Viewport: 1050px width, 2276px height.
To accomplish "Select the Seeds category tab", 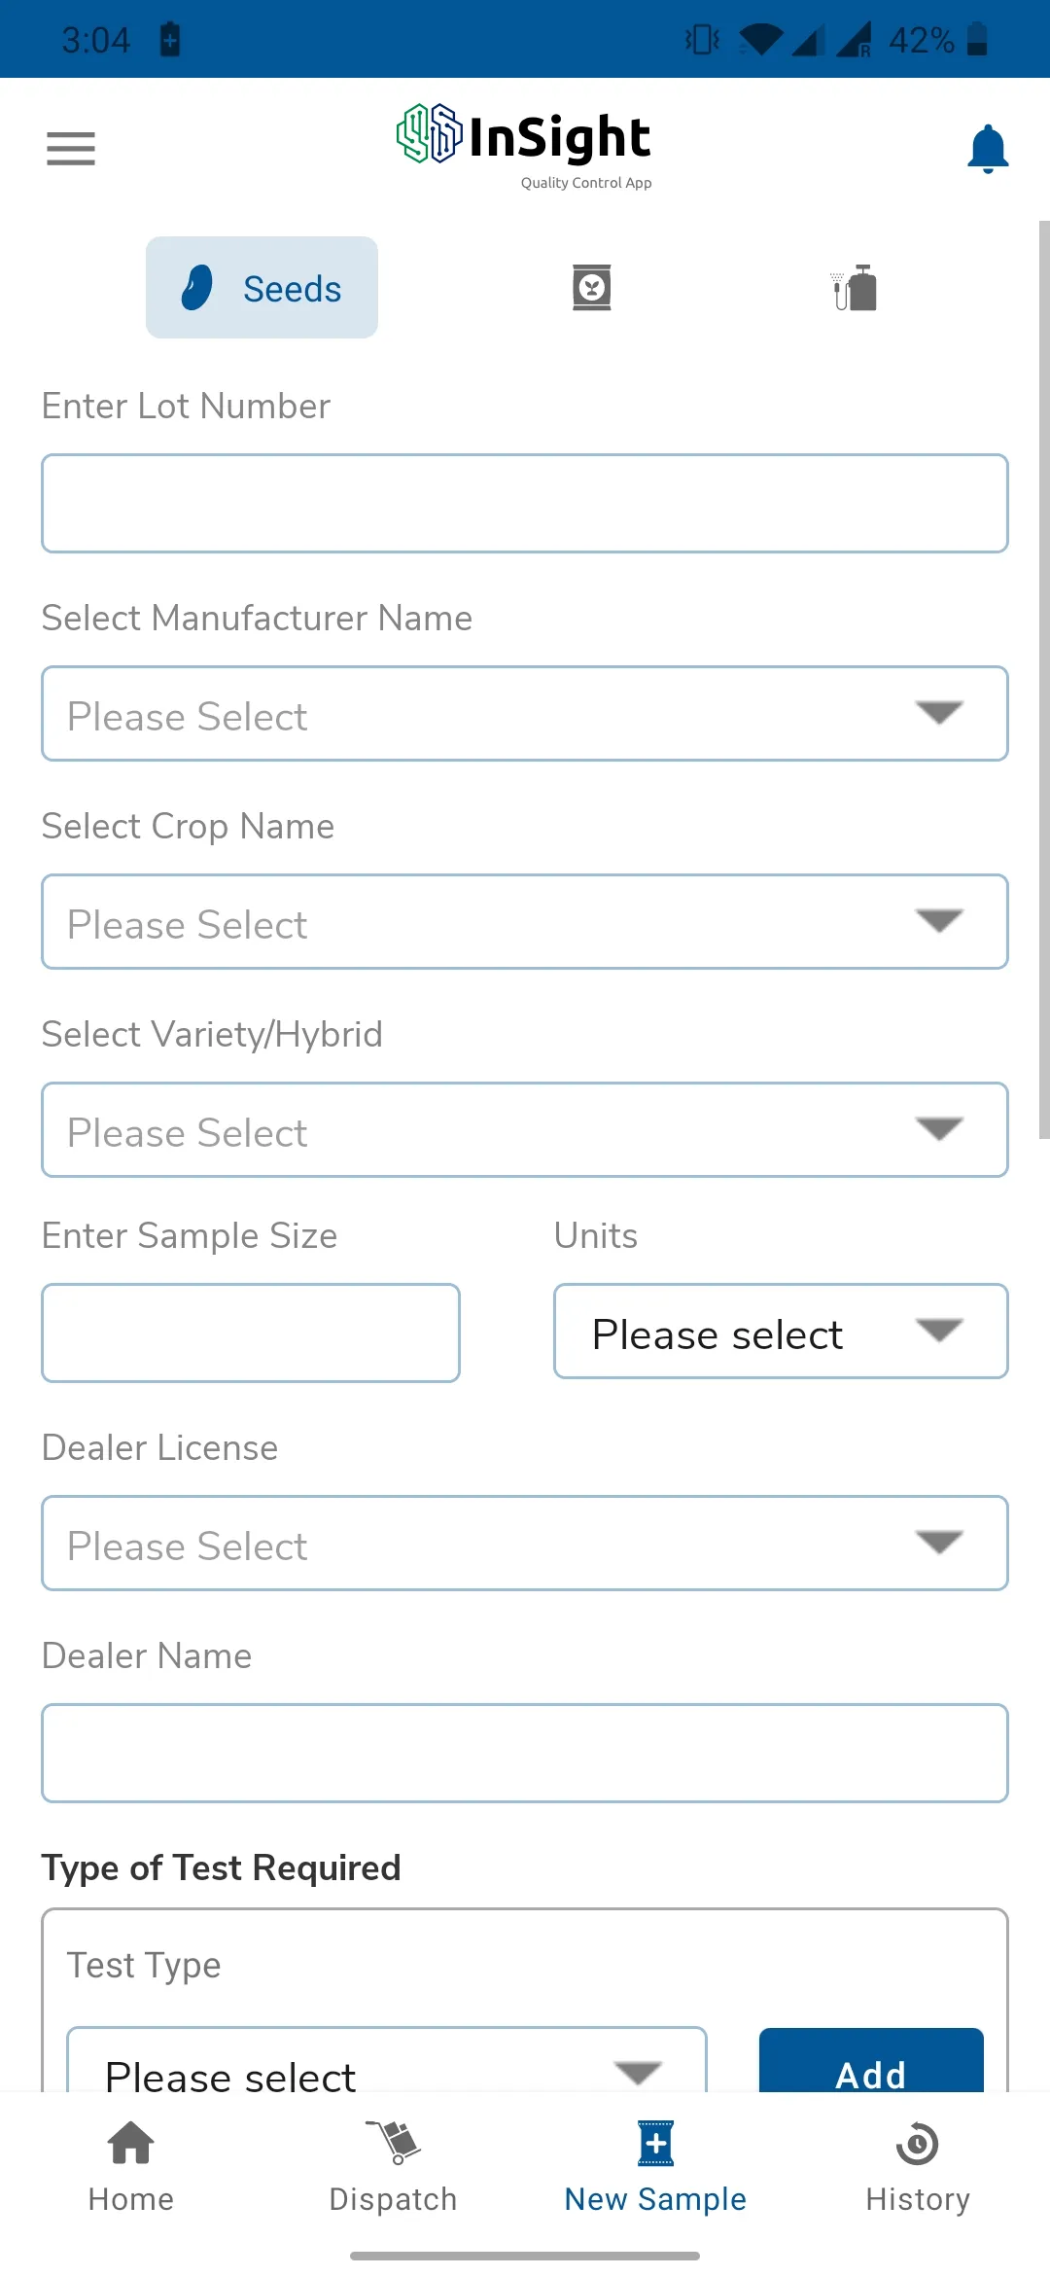I will [262, 288].
